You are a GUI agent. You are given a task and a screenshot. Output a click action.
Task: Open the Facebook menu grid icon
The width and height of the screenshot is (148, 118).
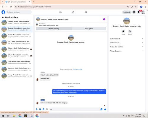(x=134, y=12)
